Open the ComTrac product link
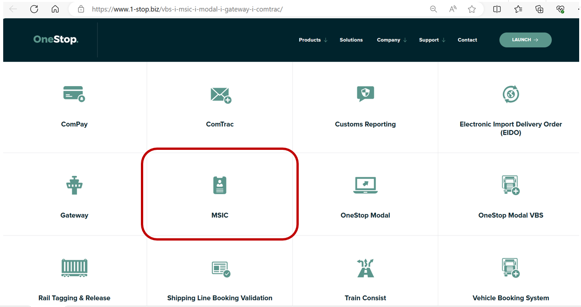 coord(220,124)
